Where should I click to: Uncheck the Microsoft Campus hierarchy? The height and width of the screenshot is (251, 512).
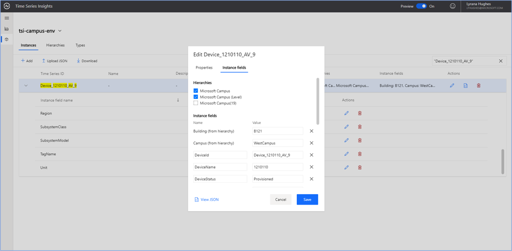(x=196, y=91)
